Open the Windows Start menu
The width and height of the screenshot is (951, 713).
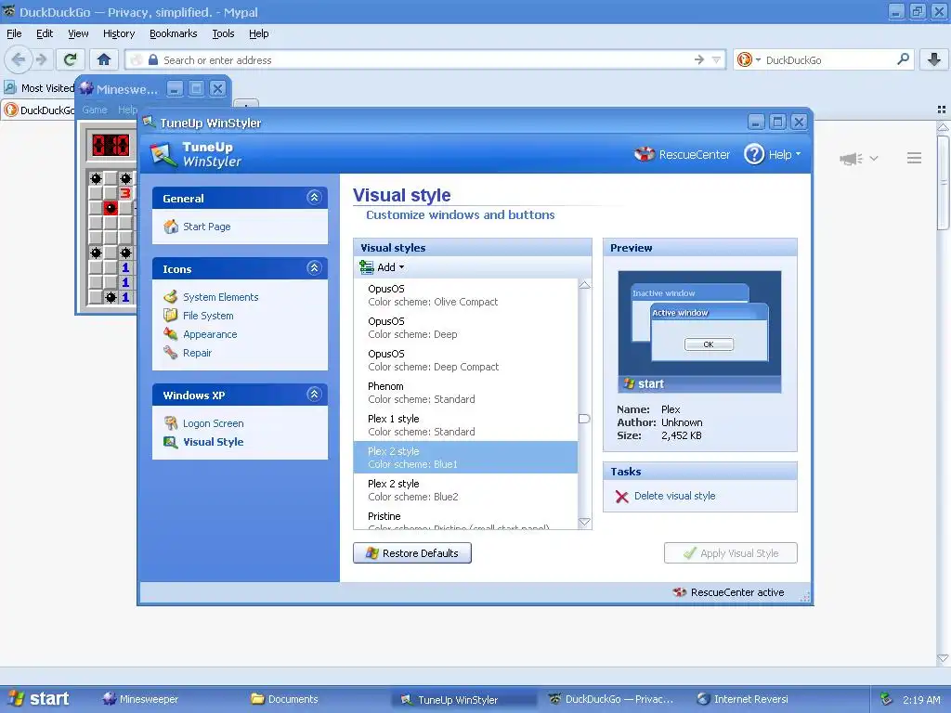[39, 698]
